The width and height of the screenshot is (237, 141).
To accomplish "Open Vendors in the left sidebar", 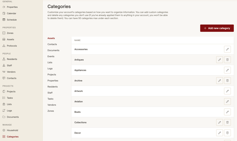I will coord(9,72).
